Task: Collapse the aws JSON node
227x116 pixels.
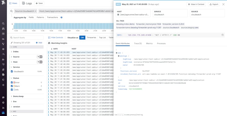Action: (x=117, y=53)
